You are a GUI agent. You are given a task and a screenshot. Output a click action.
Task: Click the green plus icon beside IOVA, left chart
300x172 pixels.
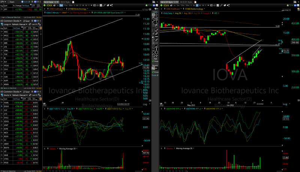[x=45, y=5]
